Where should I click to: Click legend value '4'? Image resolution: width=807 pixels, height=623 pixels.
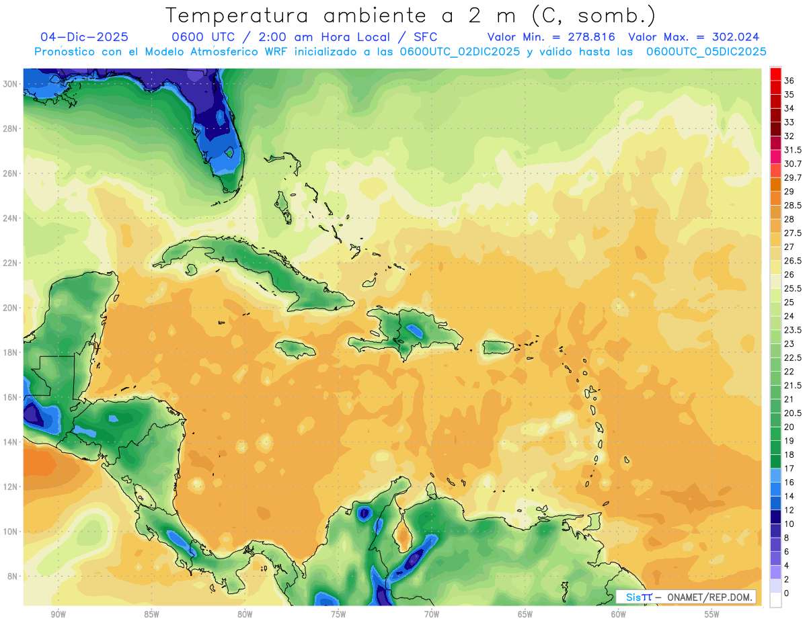point(787,565)
